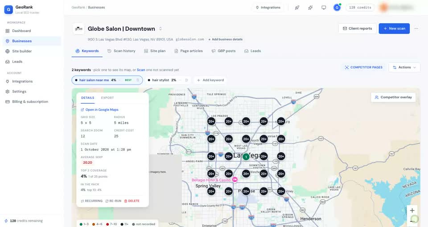Click the '1 October 2026 at 1:28 pm' scan date
428x227 pixels.
(106, 150)
